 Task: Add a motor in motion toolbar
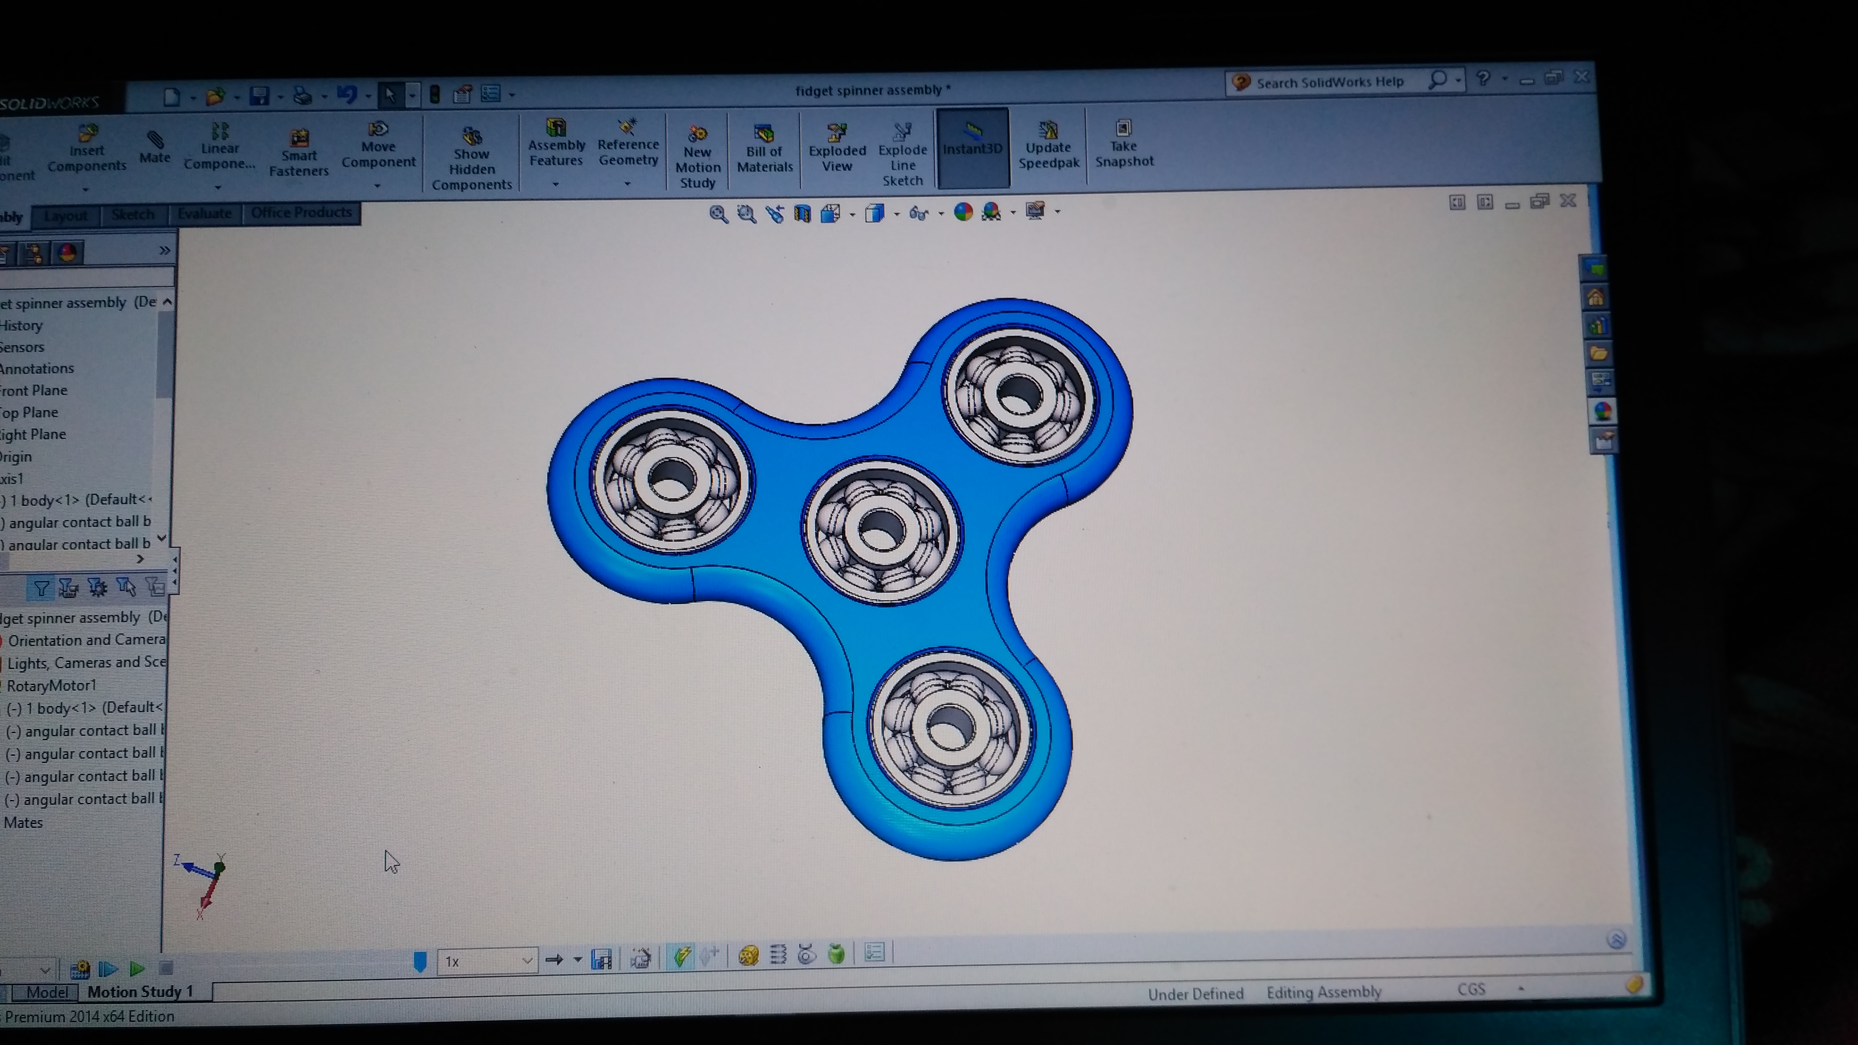pyautogui.click(x=748, y=956)
